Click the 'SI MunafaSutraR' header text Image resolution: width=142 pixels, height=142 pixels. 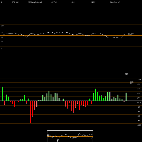click(x=35, y=2)
